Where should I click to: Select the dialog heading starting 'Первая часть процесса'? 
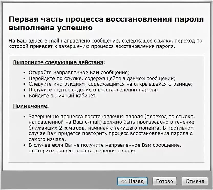106,23
